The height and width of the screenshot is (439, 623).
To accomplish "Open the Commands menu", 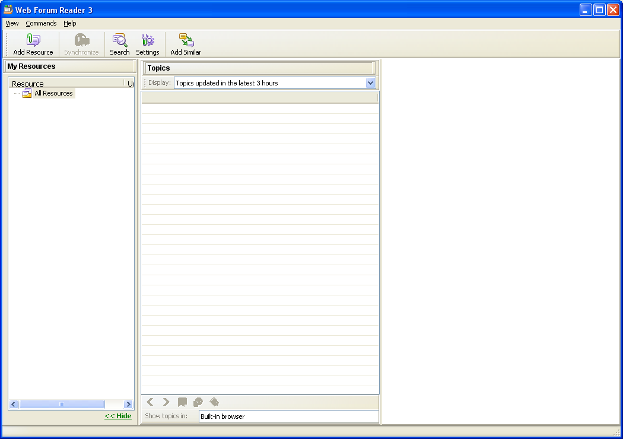I will click(x=41, y=23).
